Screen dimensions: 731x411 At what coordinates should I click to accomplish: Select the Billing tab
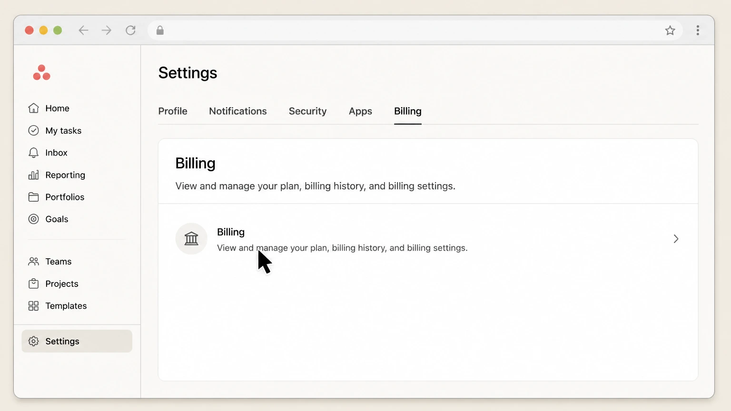408,111
